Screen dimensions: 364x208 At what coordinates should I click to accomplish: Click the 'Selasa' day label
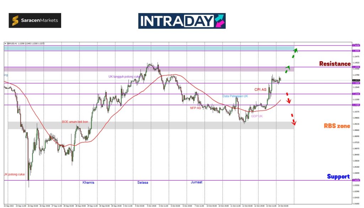click(143, 182)
